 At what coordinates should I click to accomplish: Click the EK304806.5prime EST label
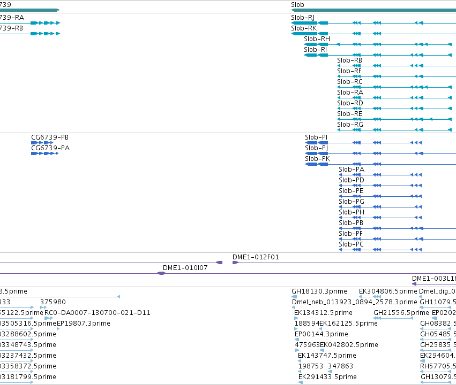pyautogui.click(x=388, y=291)
